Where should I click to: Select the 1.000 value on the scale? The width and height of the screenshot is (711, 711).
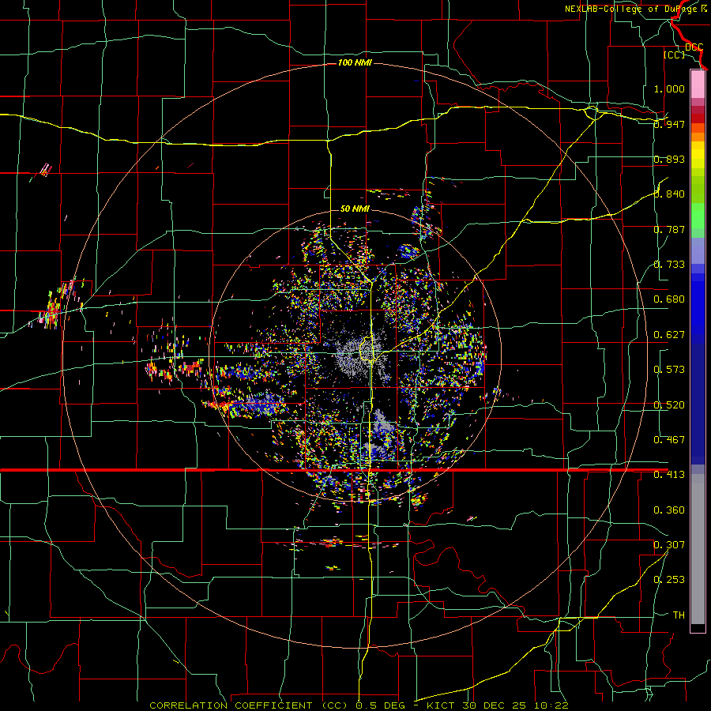[669, 88]
